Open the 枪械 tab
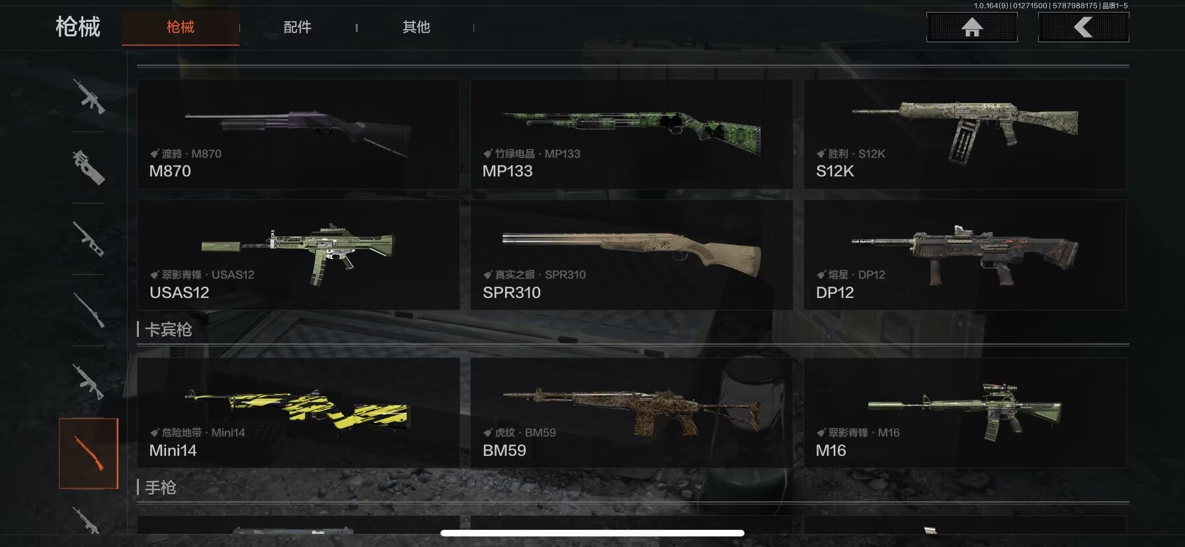This screenshot has width=1185, height=547. click(180, 27)
